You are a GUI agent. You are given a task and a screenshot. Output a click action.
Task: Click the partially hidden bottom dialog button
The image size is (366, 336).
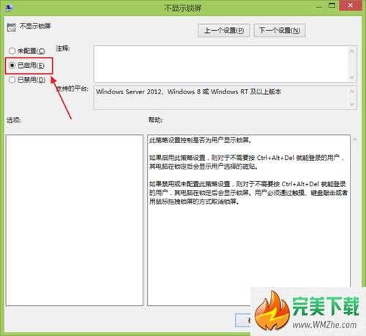(243, 320)
